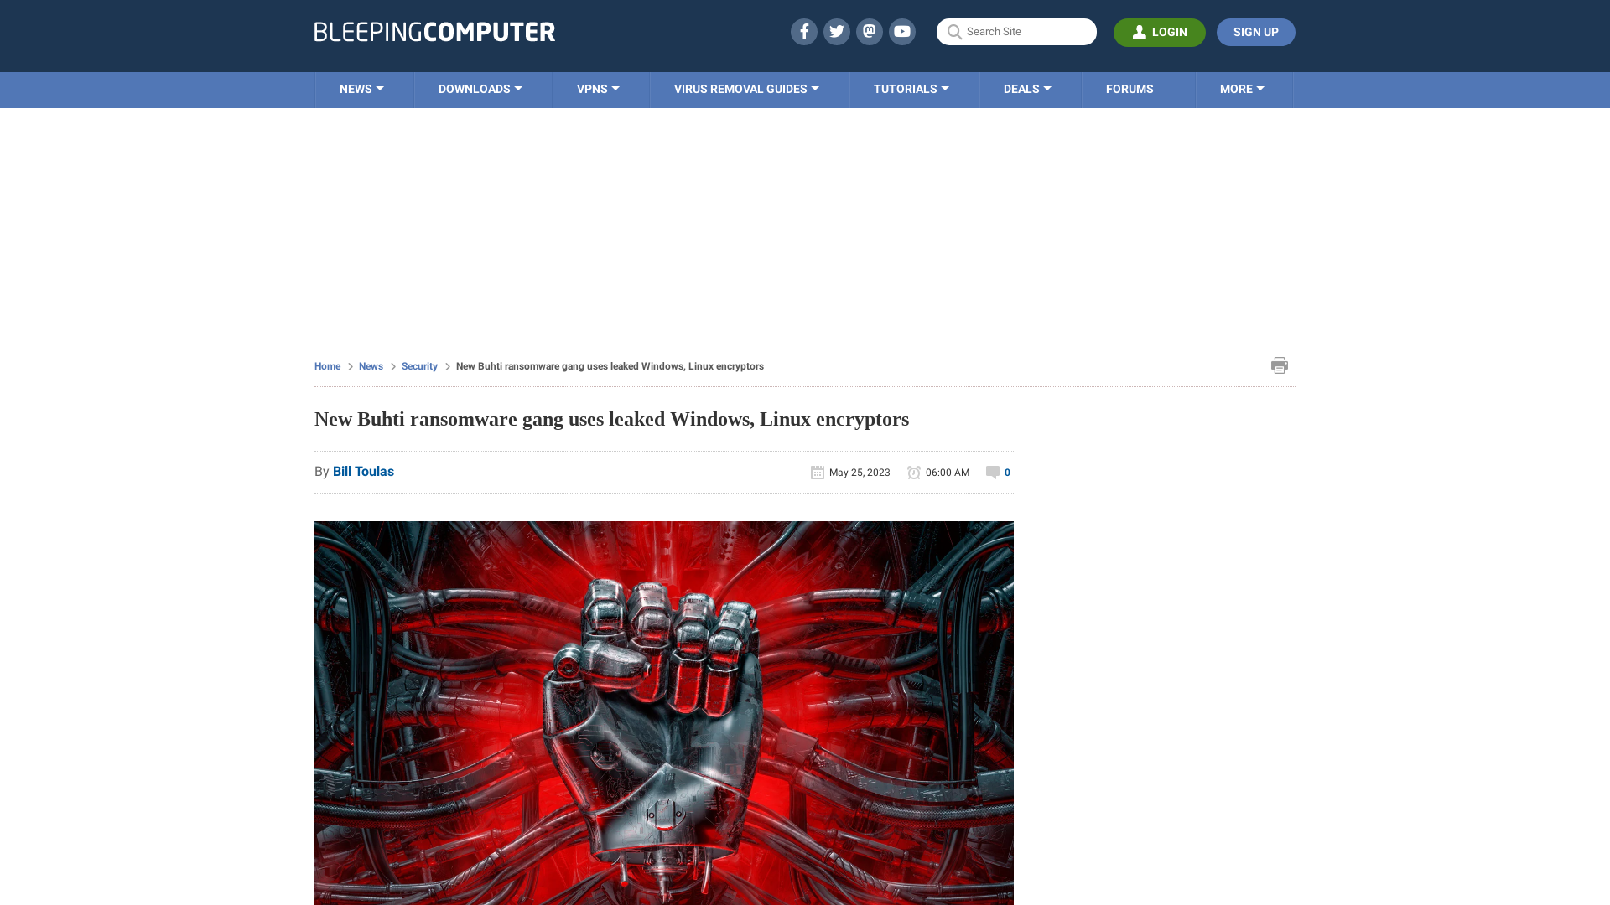Viewport: 1610px width, 905px height.
Task: Open the YouTube social icon link
Action: (x=902, y=31)
